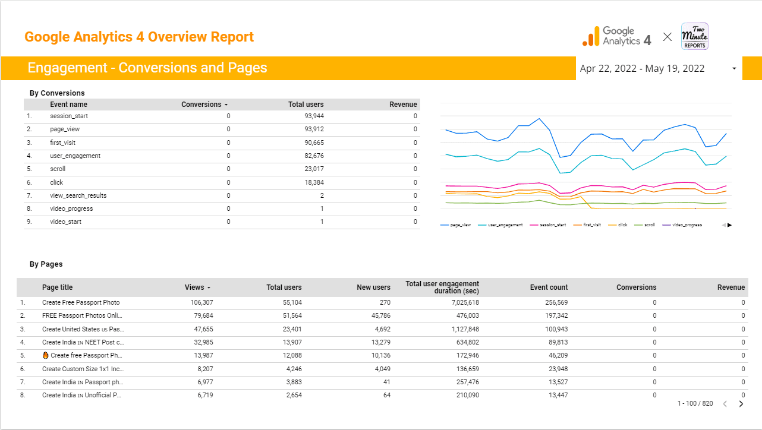Toggle first_visit series in chart legend

[x=587, y=225]
